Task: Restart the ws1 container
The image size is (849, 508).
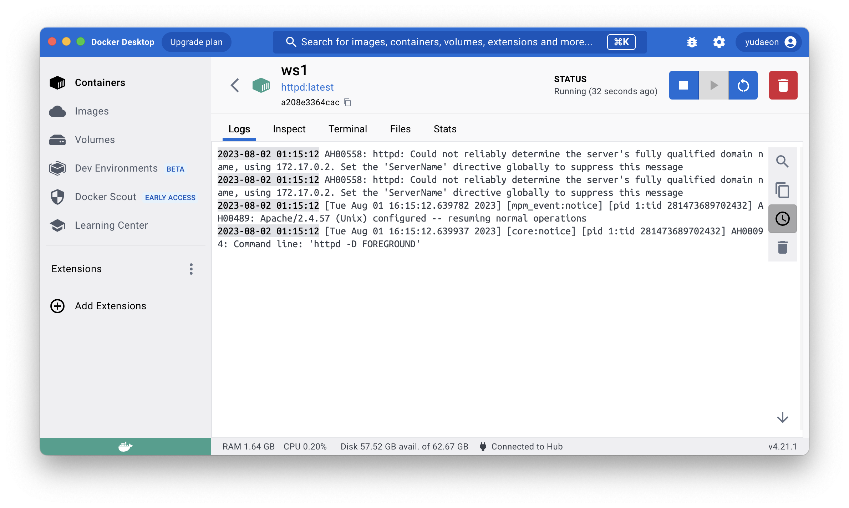Action: pyautogui.click(x=743, y=85)
